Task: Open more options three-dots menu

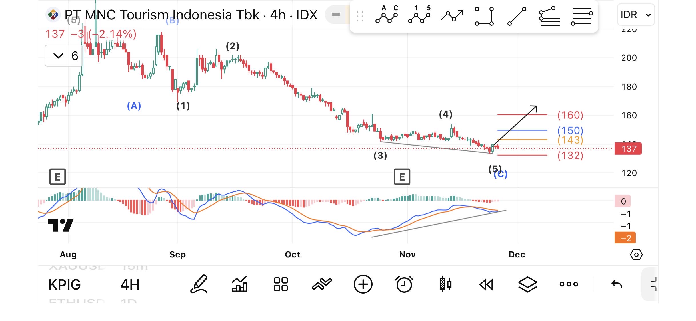Action: pos(569,284)
